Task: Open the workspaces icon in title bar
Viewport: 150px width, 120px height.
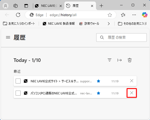Action: pyautogui.click(x=16, y=6)
